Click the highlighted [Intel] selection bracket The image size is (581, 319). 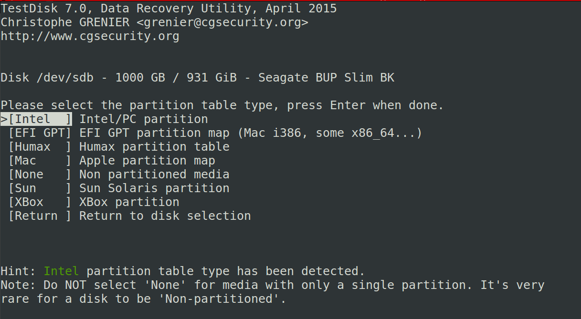point(36,119)
